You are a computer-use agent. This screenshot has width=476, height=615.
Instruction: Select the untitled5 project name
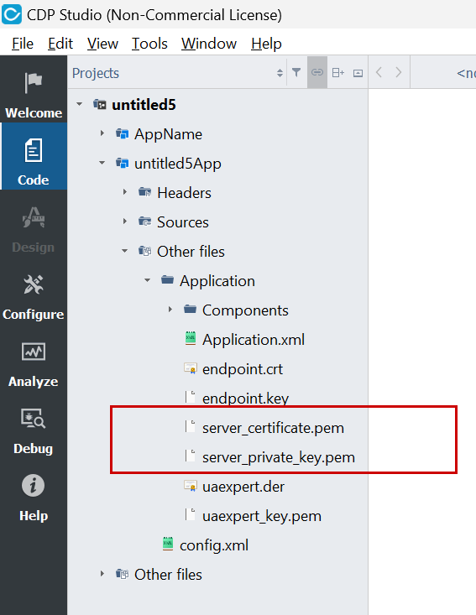coord(144,105)
